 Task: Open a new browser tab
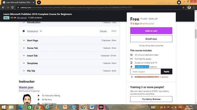coord(39,2)
